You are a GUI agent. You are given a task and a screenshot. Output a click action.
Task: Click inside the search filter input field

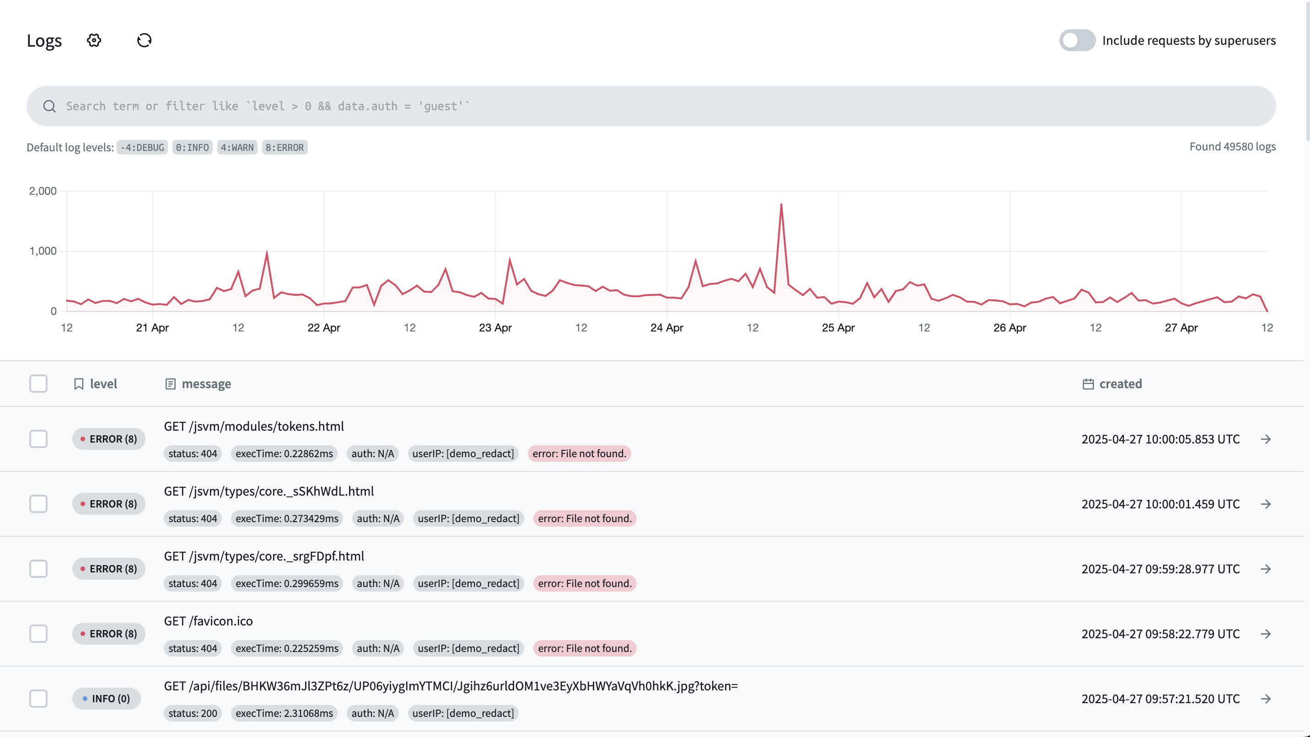(x=407, y=106)
